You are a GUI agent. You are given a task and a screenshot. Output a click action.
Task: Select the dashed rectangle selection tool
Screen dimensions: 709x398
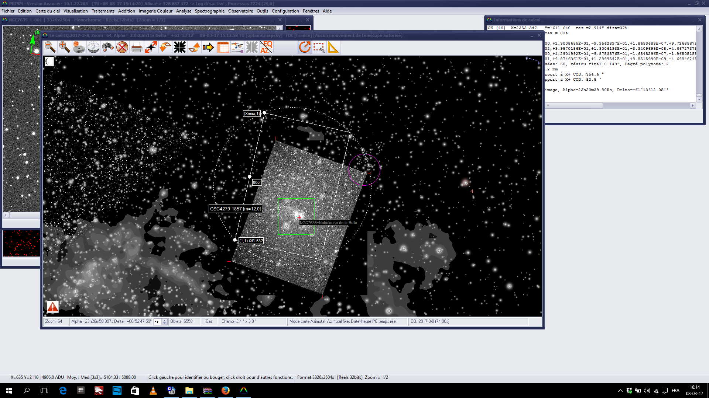point(319,47)
